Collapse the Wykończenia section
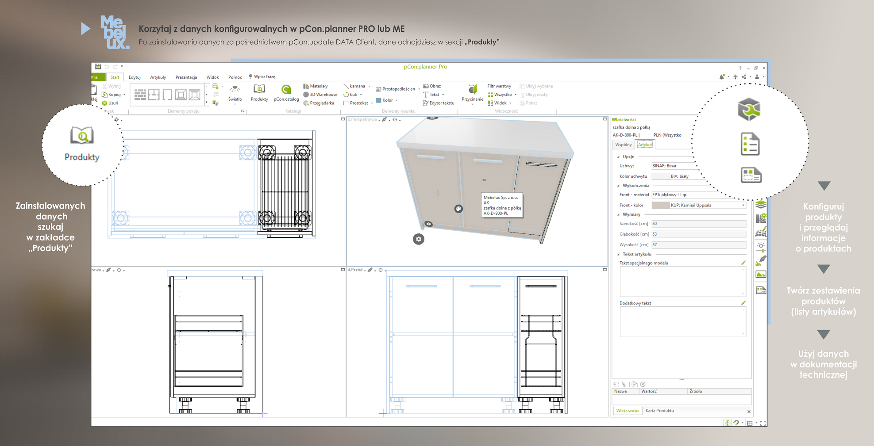Image resolution: width=874 pixels, height=446 pixels. 619,186
